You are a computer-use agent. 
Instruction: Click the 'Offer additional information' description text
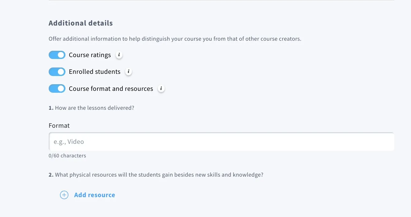tap(175, 39)
